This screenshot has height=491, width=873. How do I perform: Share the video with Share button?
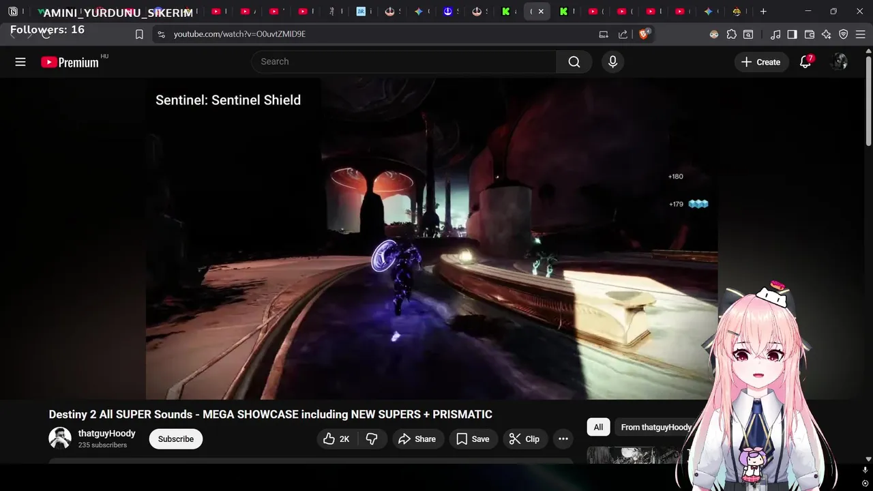pyautogui.click(x=417, y=439)
